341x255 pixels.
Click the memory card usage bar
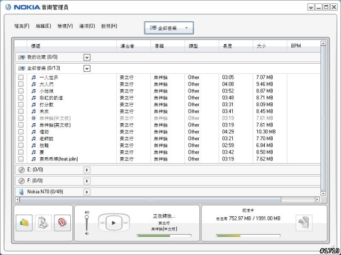248,236
